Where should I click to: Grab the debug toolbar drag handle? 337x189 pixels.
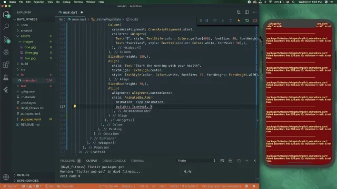[201, 20]
